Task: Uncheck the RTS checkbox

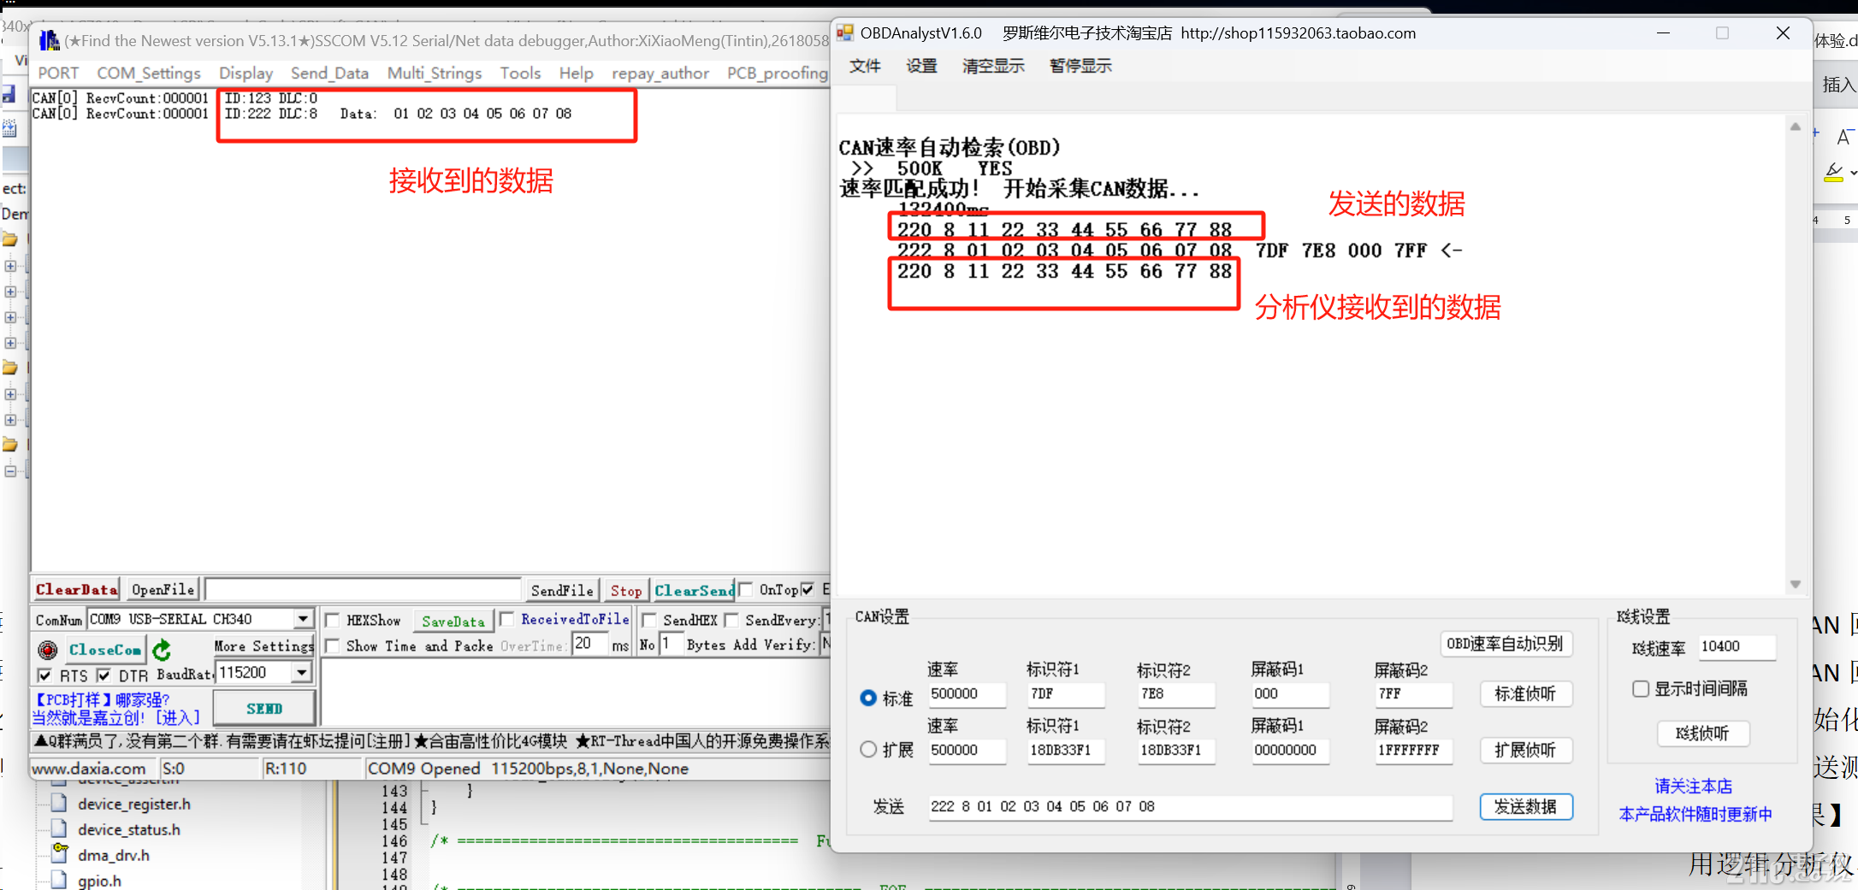Action: 44,675
